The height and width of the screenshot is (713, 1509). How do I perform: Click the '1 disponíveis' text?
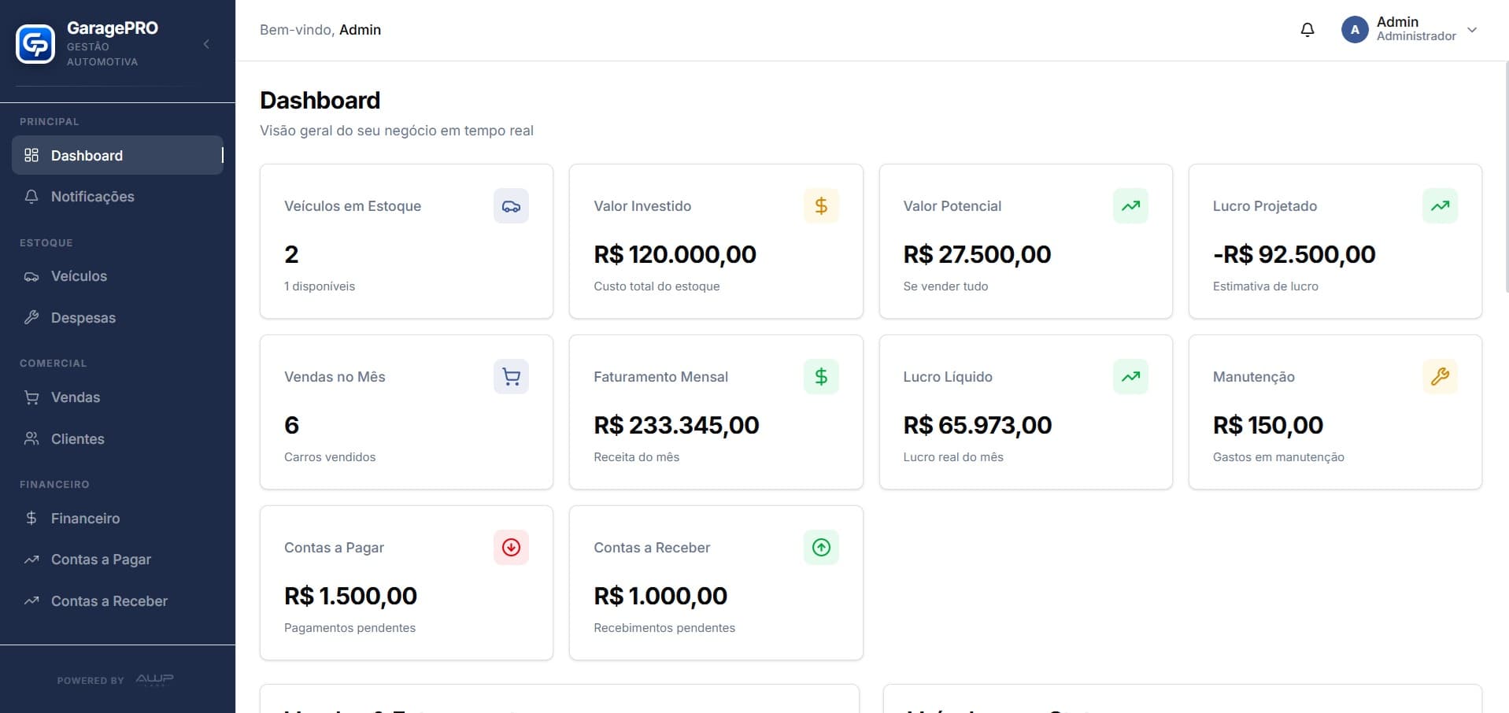pyautogui.click(x=320, y=286)
